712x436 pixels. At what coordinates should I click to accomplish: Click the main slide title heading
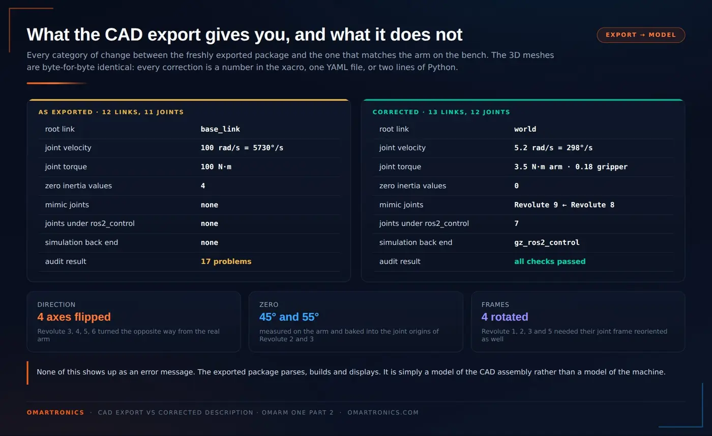244,35
